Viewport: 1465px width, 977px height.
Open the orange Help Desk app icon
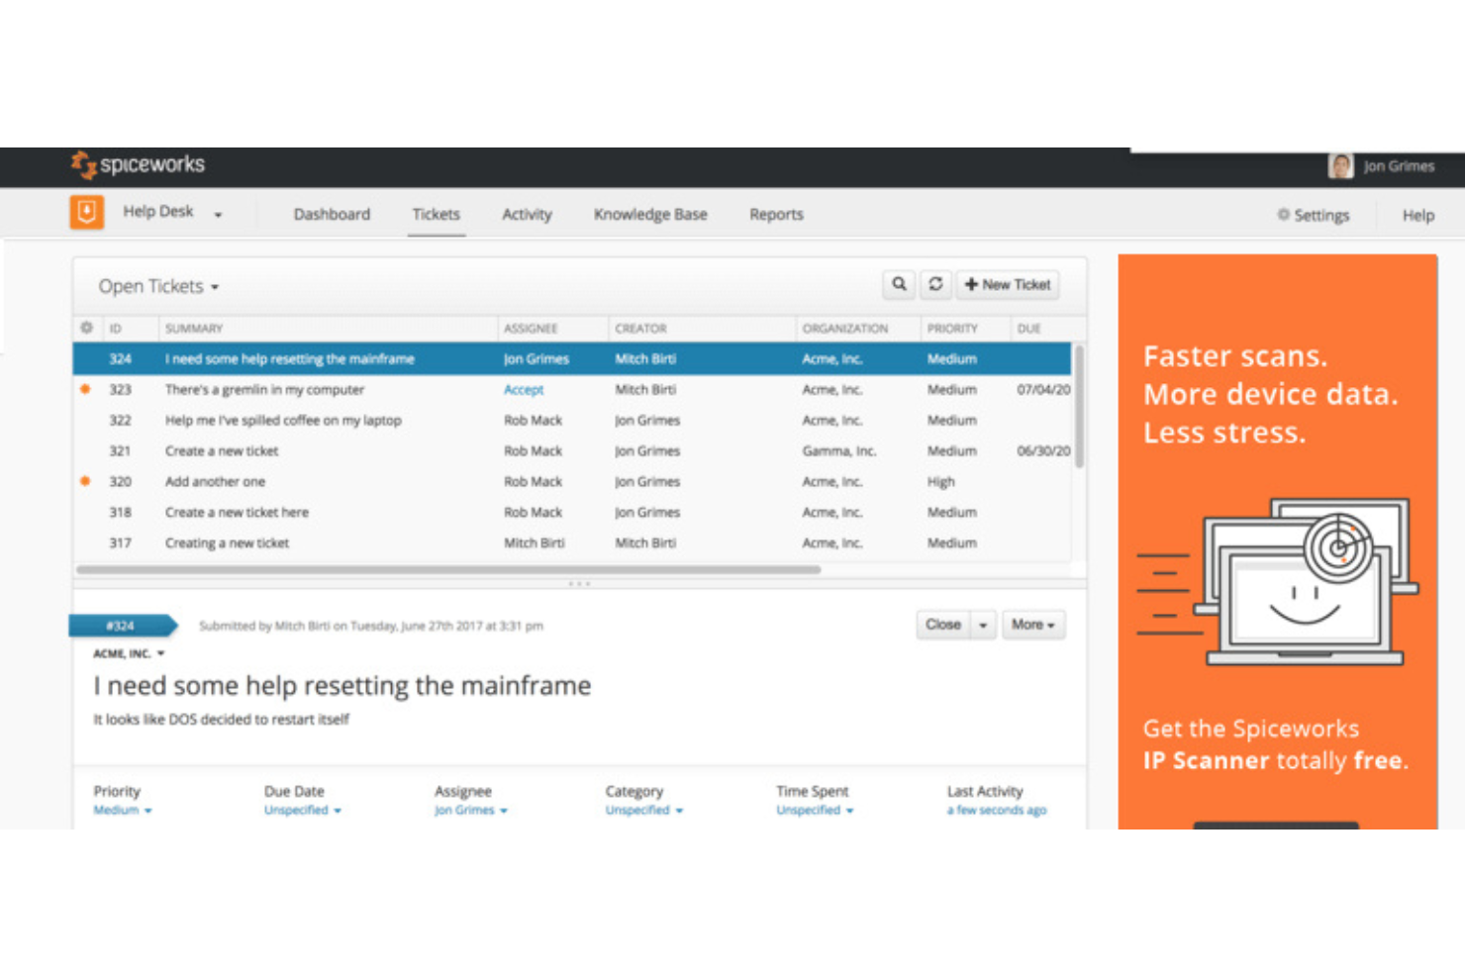coord(86,212)
